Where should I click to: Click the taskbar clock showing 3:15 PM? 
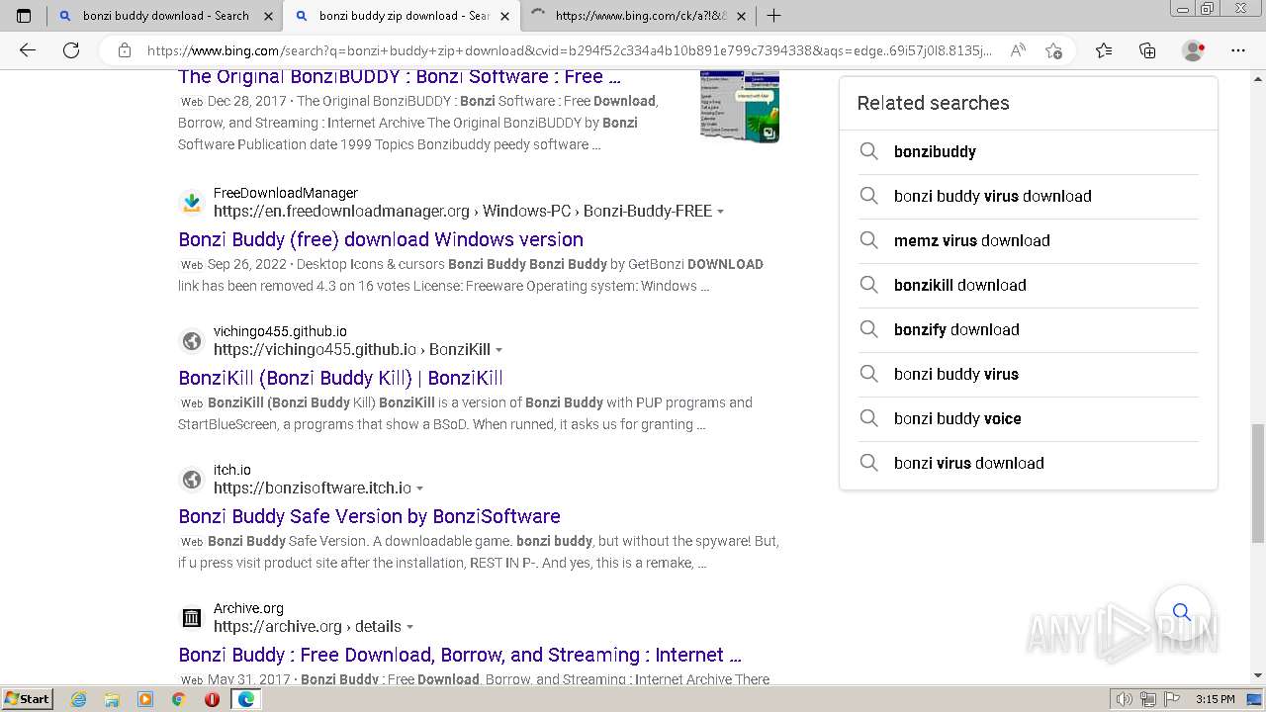pos(1215,699)
